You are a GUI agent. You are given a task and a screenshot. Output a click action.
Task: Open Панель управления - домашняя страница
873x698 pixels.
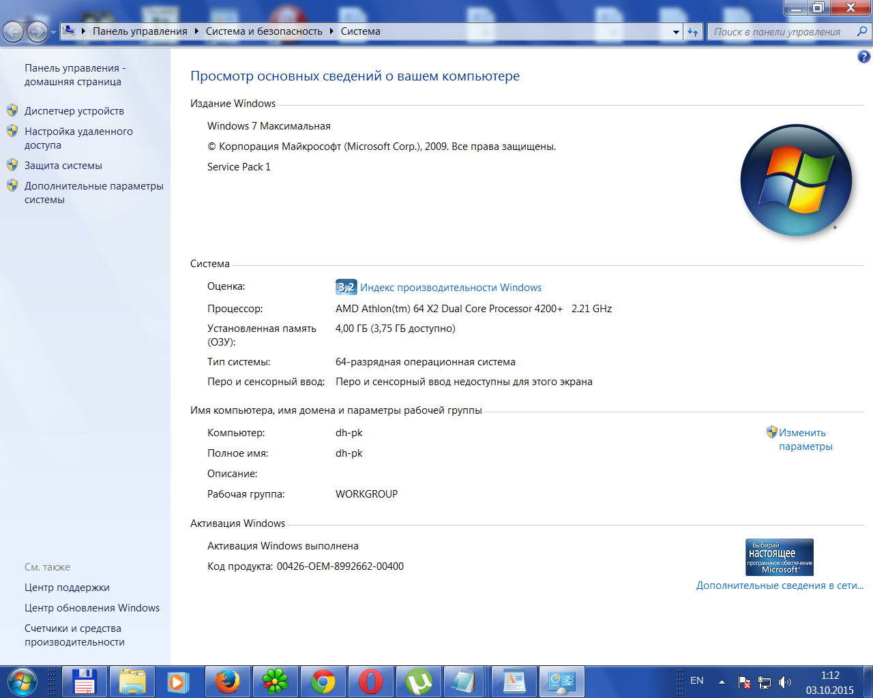tap(75, 75)
